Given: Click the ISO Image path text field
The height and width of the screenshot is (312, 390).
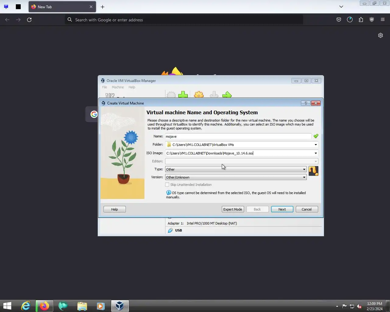Looking at the screenshot, I should [239, 153].
